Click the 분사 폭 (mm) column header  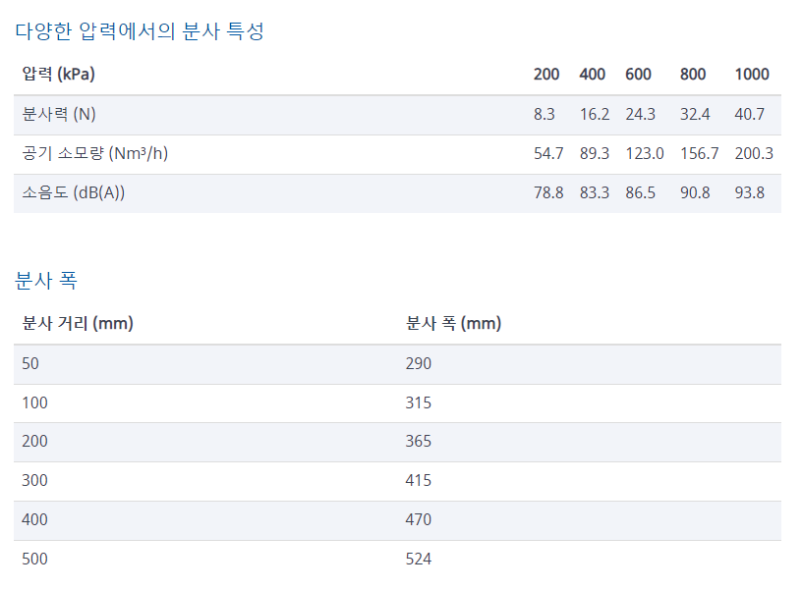453,324
